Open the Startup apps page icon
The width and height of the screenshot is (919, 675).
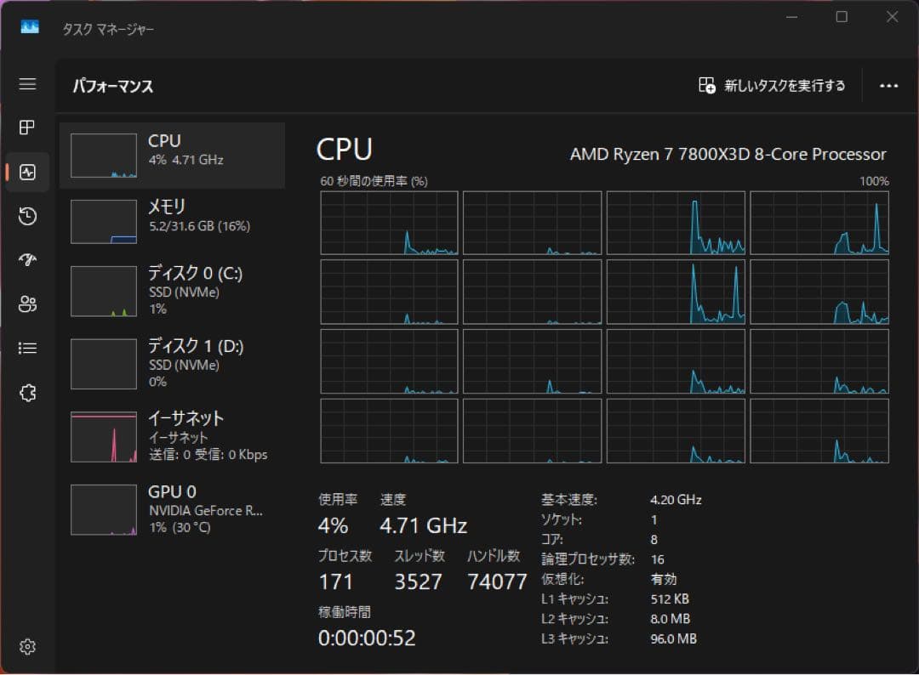pyautogui.click(x=27, y=260)
